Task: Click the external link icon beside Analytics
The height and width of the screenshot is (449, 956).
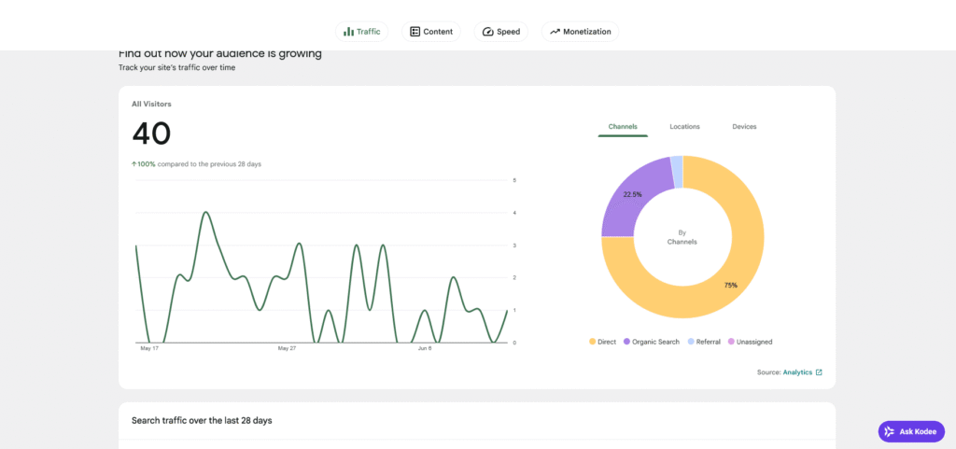Action: pos(819,372)
